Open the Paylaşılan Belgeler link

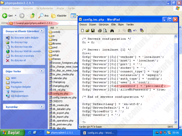21,87
